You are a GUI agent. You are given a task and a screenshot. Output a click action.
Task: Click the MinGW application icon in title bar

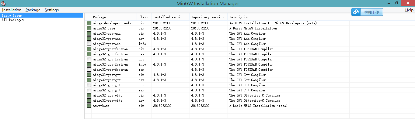click(3, 3)
